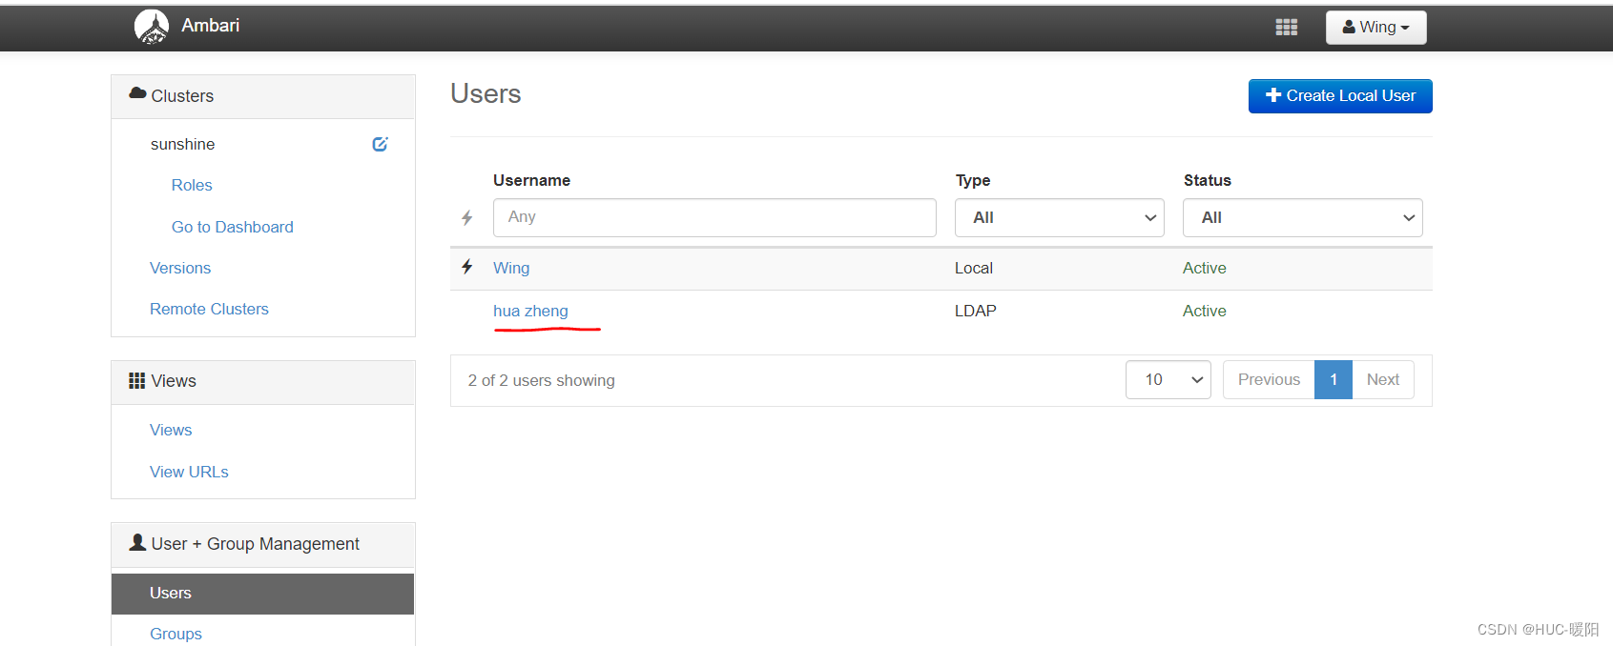
Task: Open Groups in sidebar
Action: coord(176,634)
